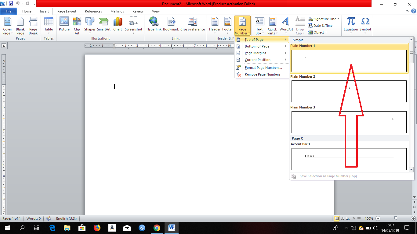Viewport: 417px width, 234px height.
Task: Open Customize Quick Access Toolbar dropdown
Action: click(x=34, y=4)
